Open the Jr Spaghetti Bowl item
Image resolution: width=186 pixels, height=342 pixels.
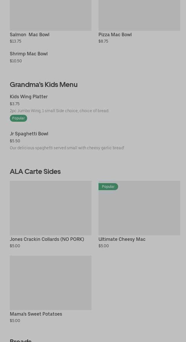point(29,134)
